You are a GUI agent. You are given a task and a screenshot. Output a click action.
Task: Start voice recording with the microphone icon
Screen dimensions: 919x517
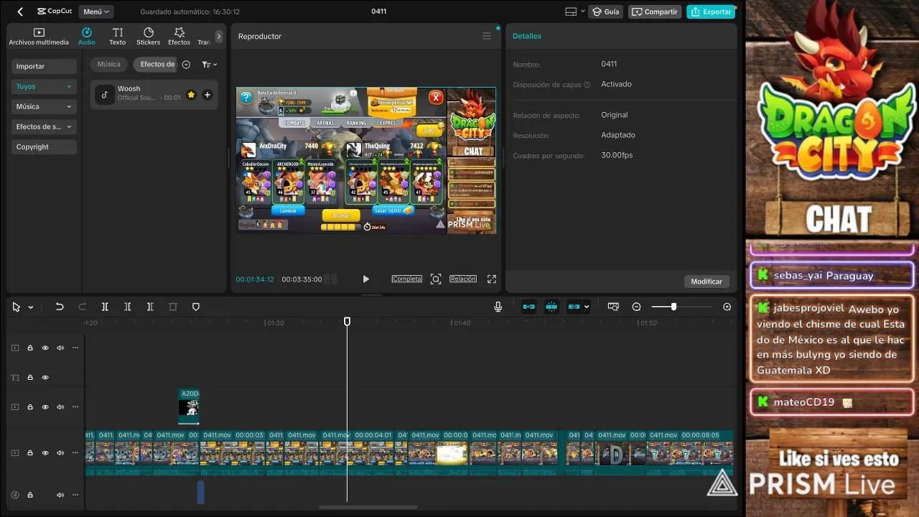pos(498,307)
